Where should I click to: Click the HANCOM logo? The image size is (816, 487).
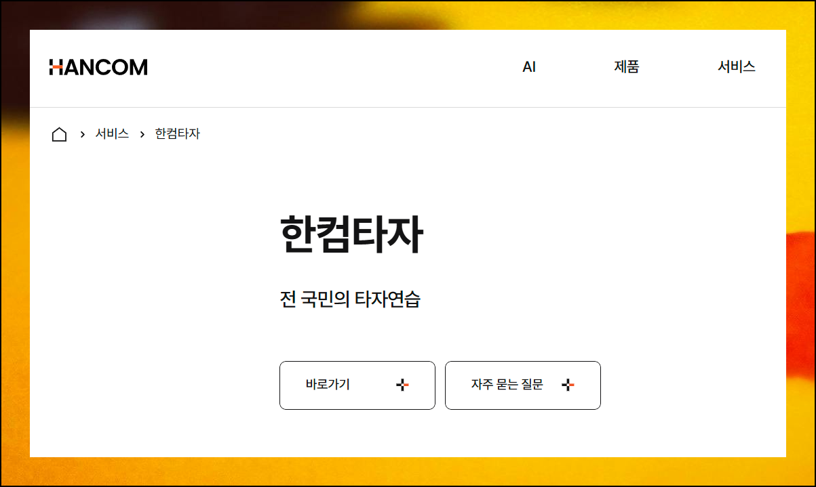(x=98, y=67)
